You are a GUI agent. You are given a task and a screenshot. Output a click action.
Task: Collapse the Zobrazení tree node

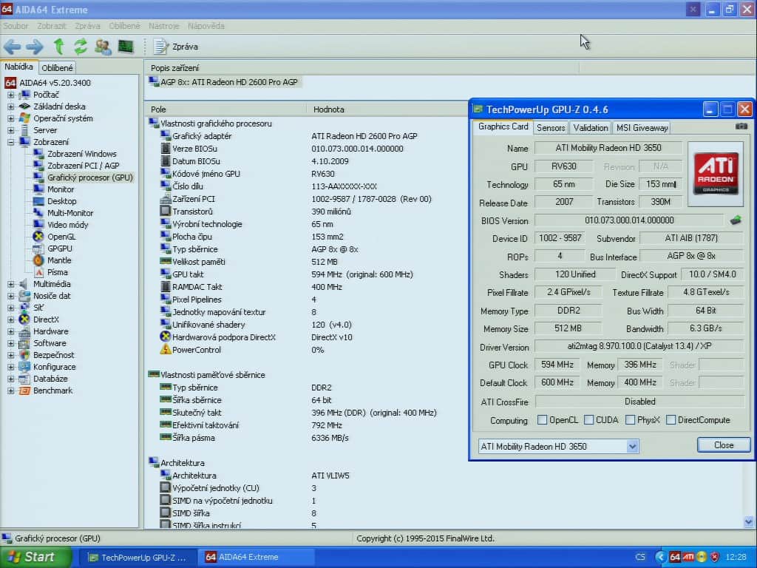pyautogui.click(x=10, y=142)
